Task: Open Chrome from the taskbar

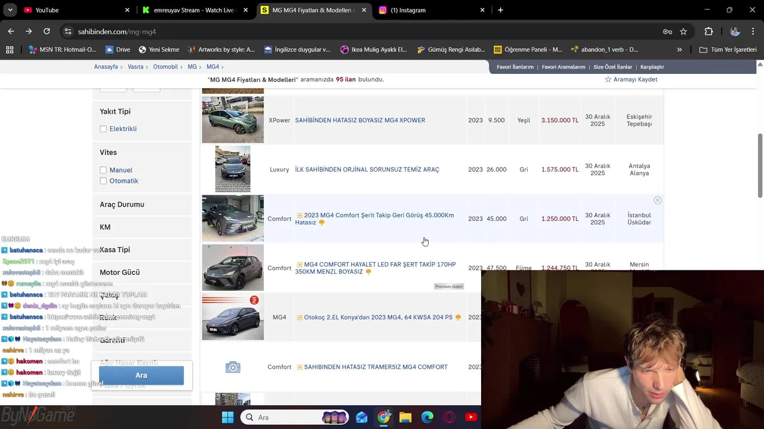Action: tap(384, 417)
